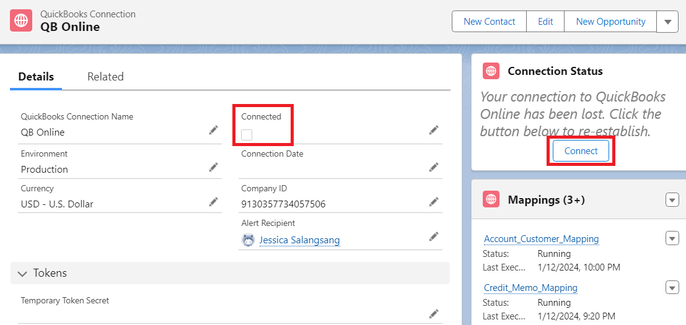
Task: Click the QuickBooks Connection globe icon in header
Action: coord(21,20)
